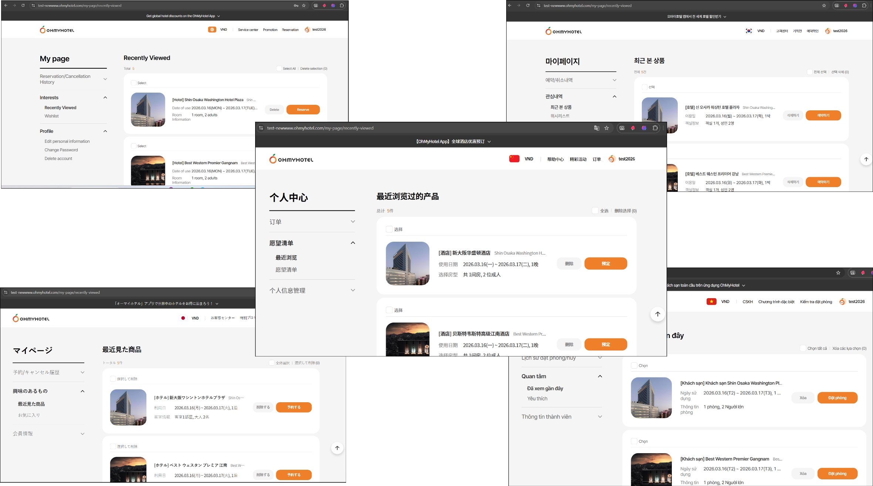Open Service center in top navigation
Viewport: 873px width, 486px height.
point(248,30)
